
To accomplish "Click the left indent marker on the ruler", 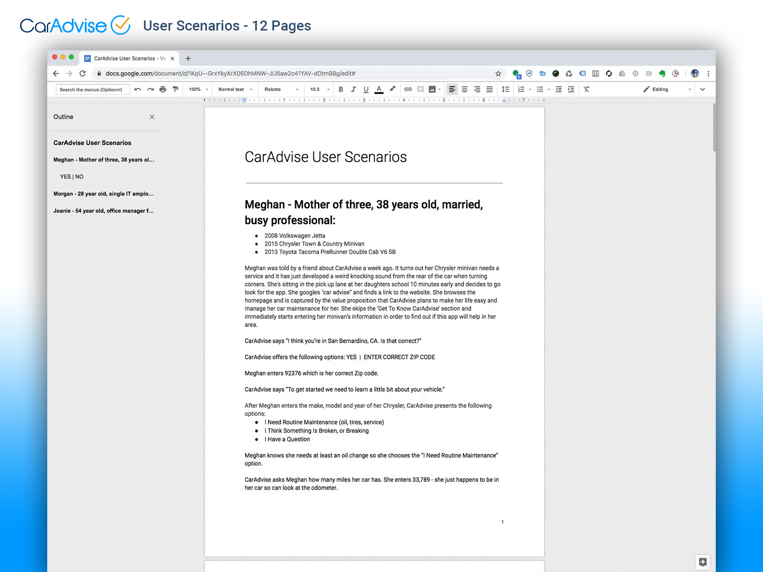I will point(245,101).
